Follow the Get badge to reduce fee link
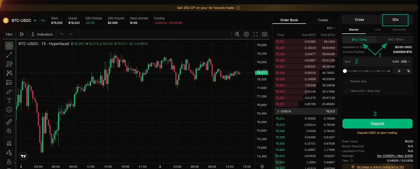 click(x=380, y=167)
